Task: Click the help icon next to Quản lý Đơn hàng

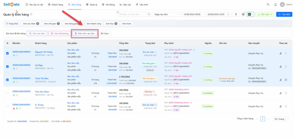Action: [31, 14]
